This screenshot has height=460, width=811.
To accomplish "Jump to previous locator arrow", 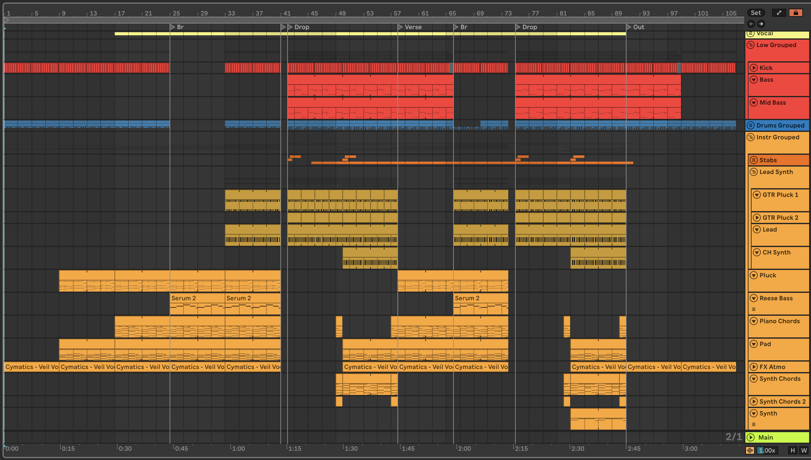I will point(751,24).
